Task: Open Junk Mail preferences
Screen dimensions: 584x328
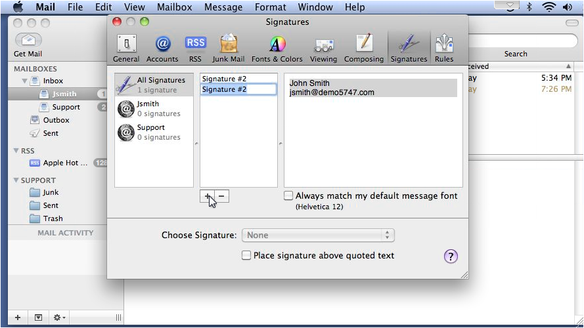Action: (x=229, y=49)
